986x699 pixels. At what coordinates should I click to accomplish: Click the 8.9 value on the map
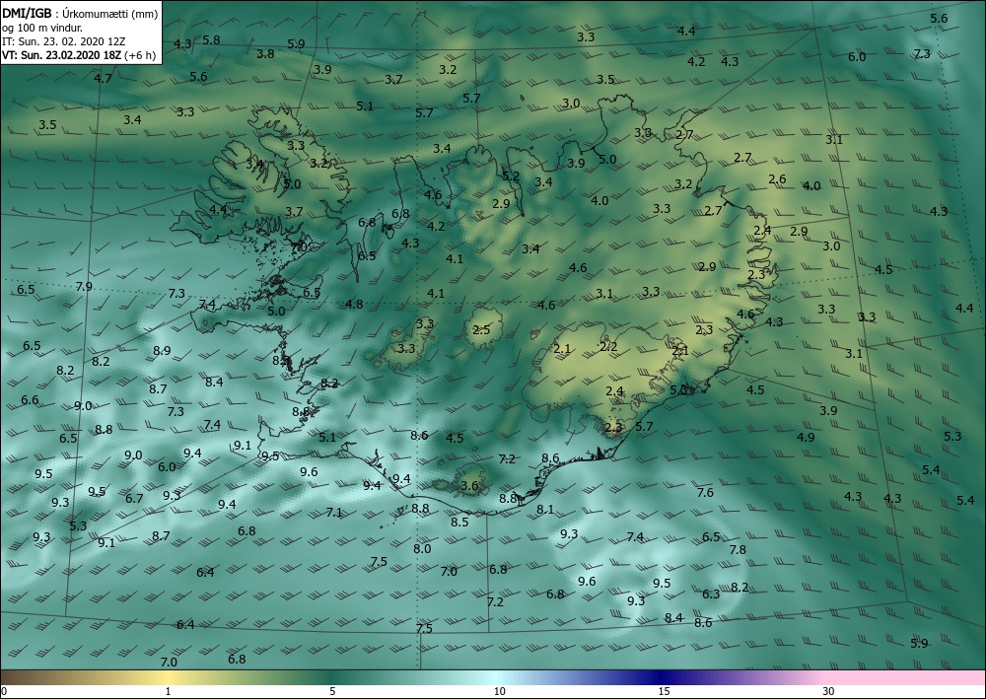click(x=162, y=351)
